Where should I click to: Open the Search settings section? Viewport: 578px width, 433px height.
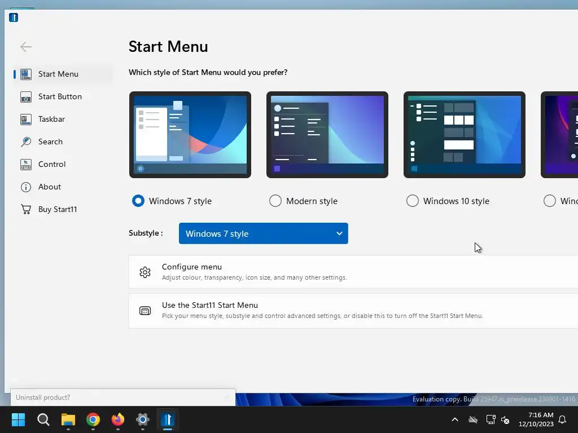(63, 142)
